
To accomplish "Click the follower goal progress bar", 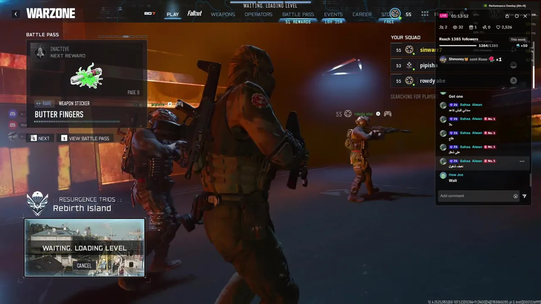I will [458, 46].
